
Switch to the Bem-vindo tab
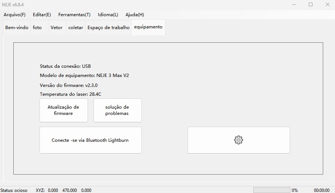point(17,28)
